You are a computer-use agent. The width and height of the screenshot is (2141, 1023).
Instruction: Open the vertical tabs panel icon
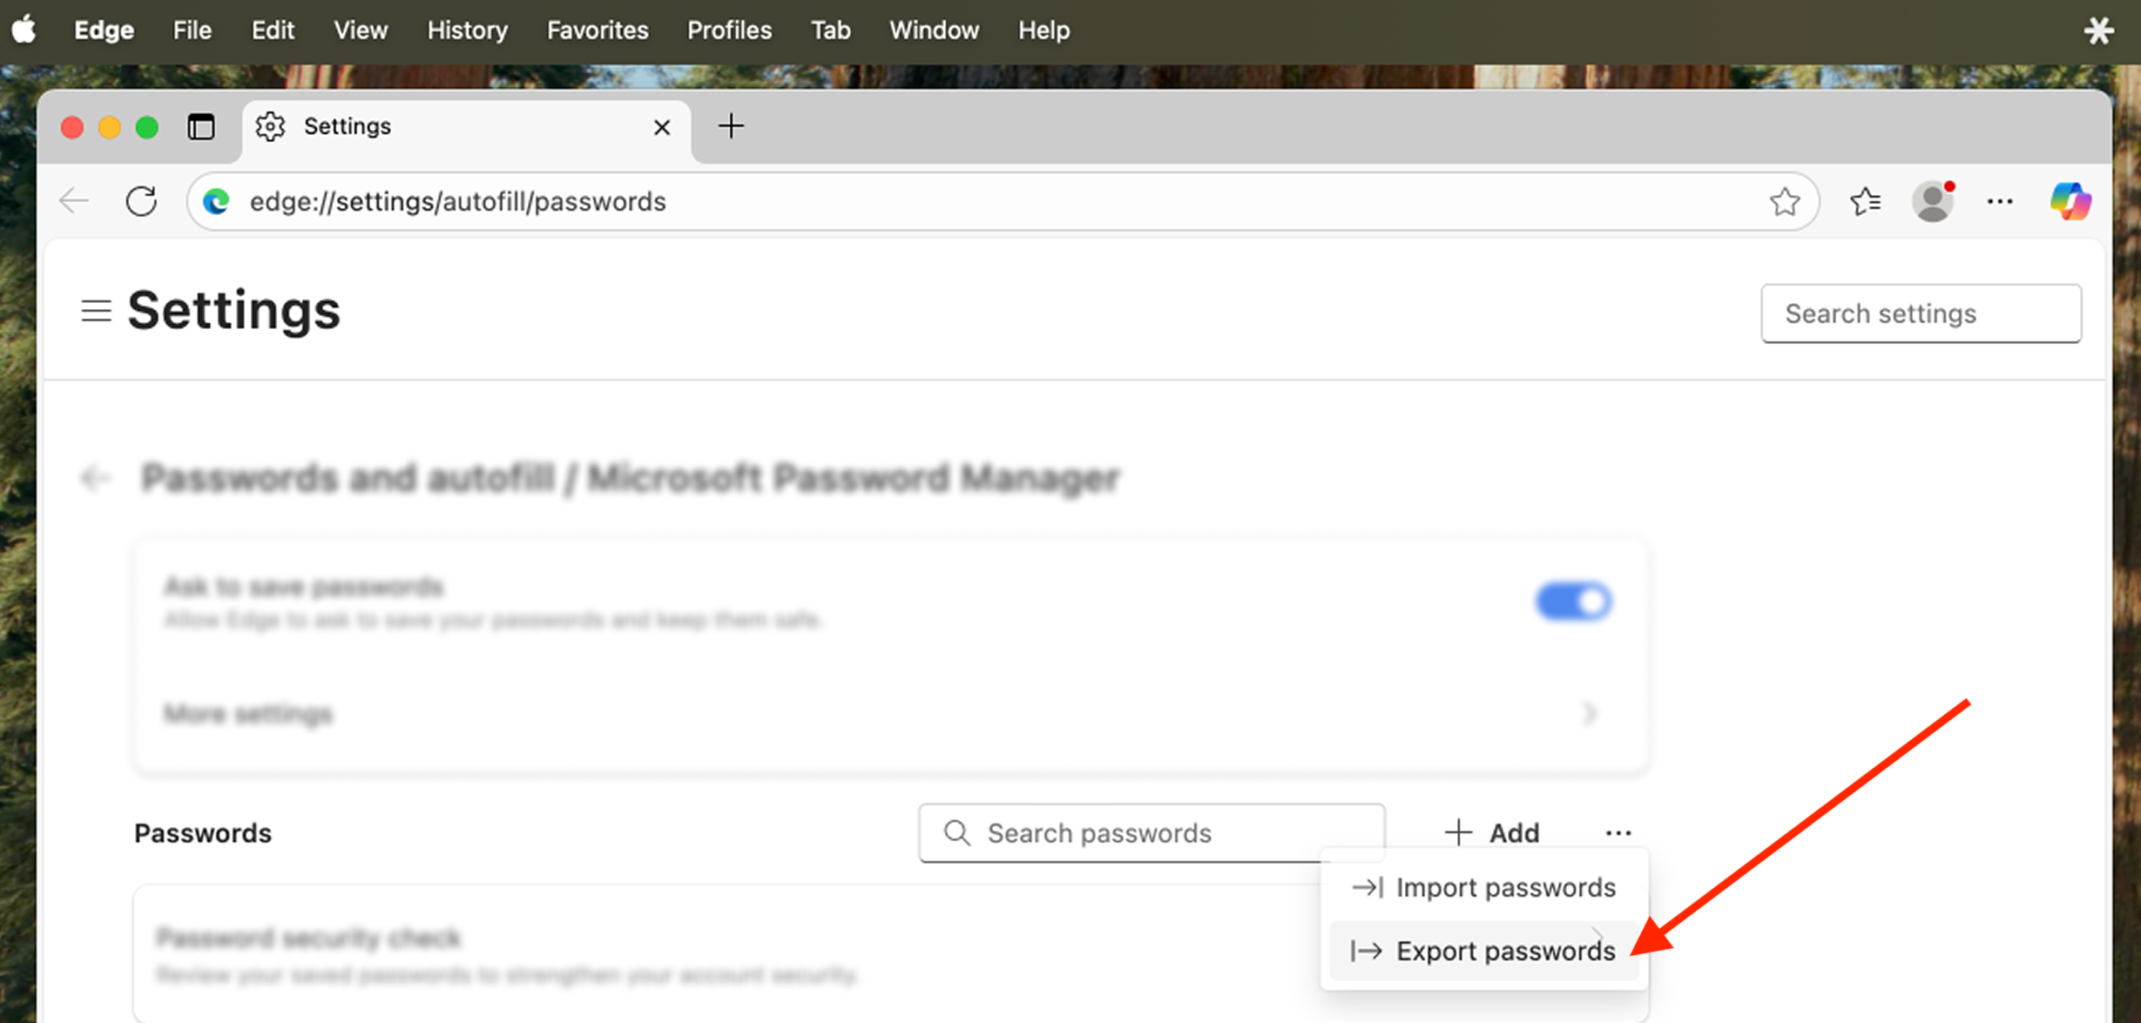201,127
